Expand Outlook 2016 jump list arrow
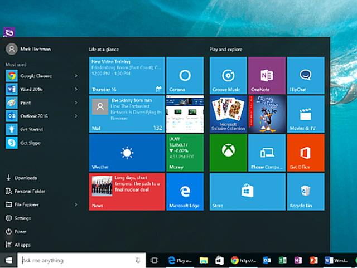This screenshot has height=268, width=357. pyautogui.click(x=76, y=116)
